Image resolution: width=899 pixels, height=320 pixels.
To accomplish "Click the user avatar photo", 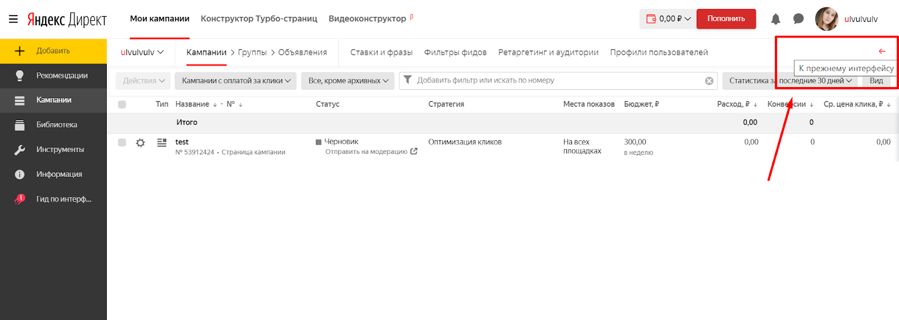I will coord(827,19).
